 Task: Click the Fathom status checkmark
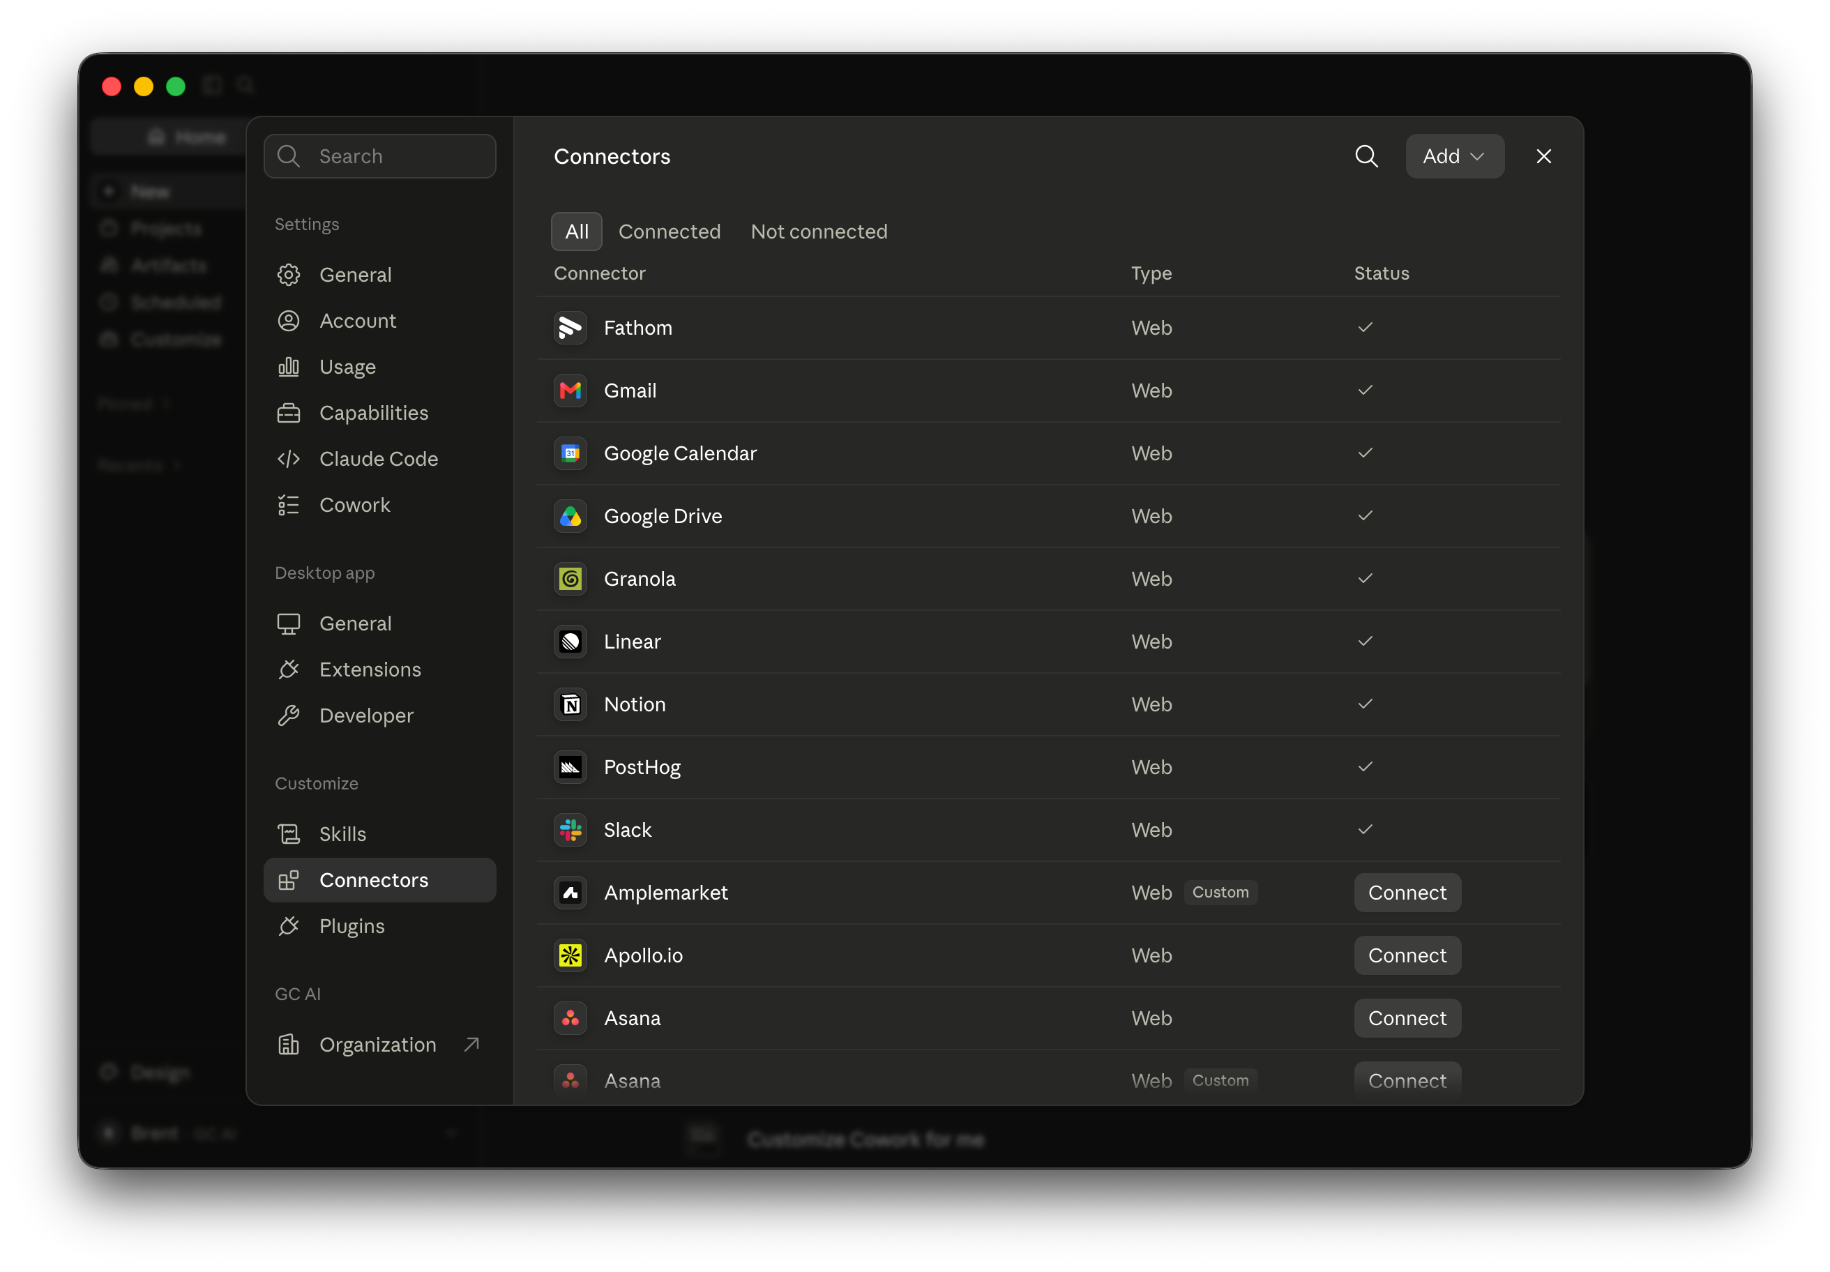pyautogui.click(x=1365, y=328)
